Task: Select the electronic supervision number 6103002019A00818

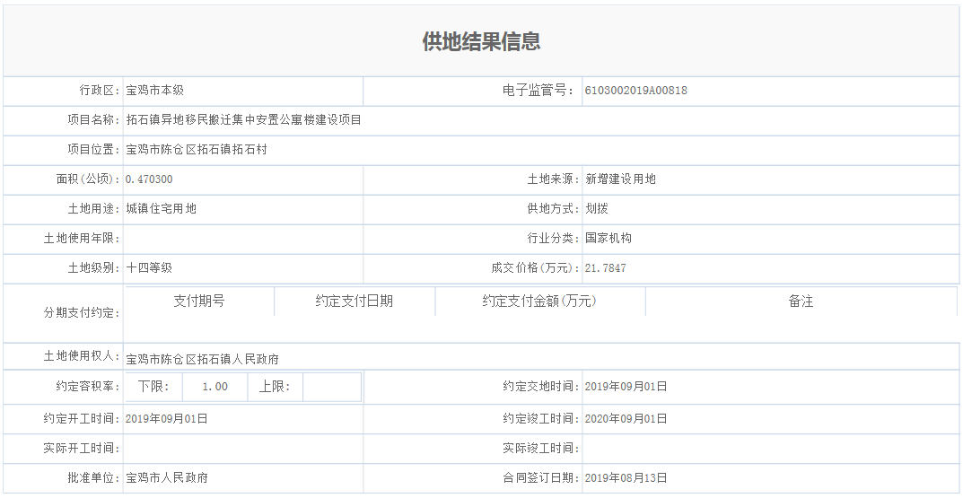Action: click(635, 91)
